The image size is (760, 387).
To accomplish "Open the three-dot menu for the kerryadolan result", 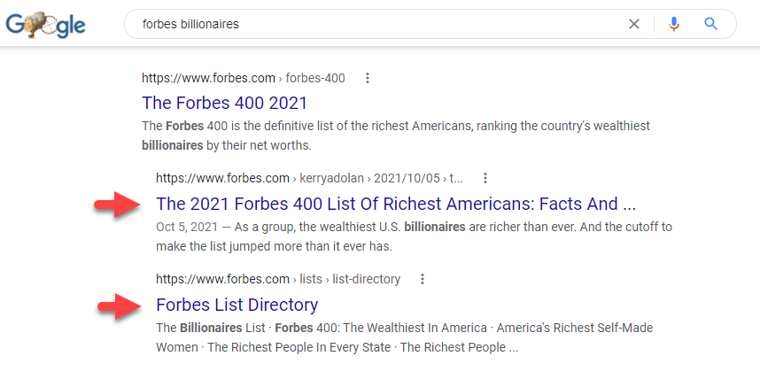I will point(485,178).
